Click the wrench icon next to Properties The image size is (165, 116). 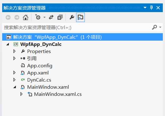click(x=23, y=51)
